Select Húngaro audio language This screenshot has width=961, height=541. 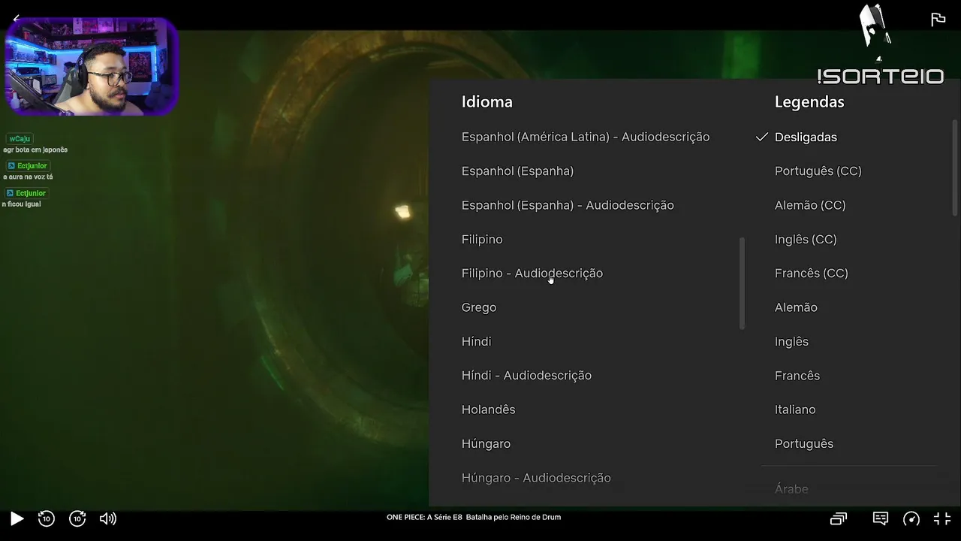pos(486,444)
